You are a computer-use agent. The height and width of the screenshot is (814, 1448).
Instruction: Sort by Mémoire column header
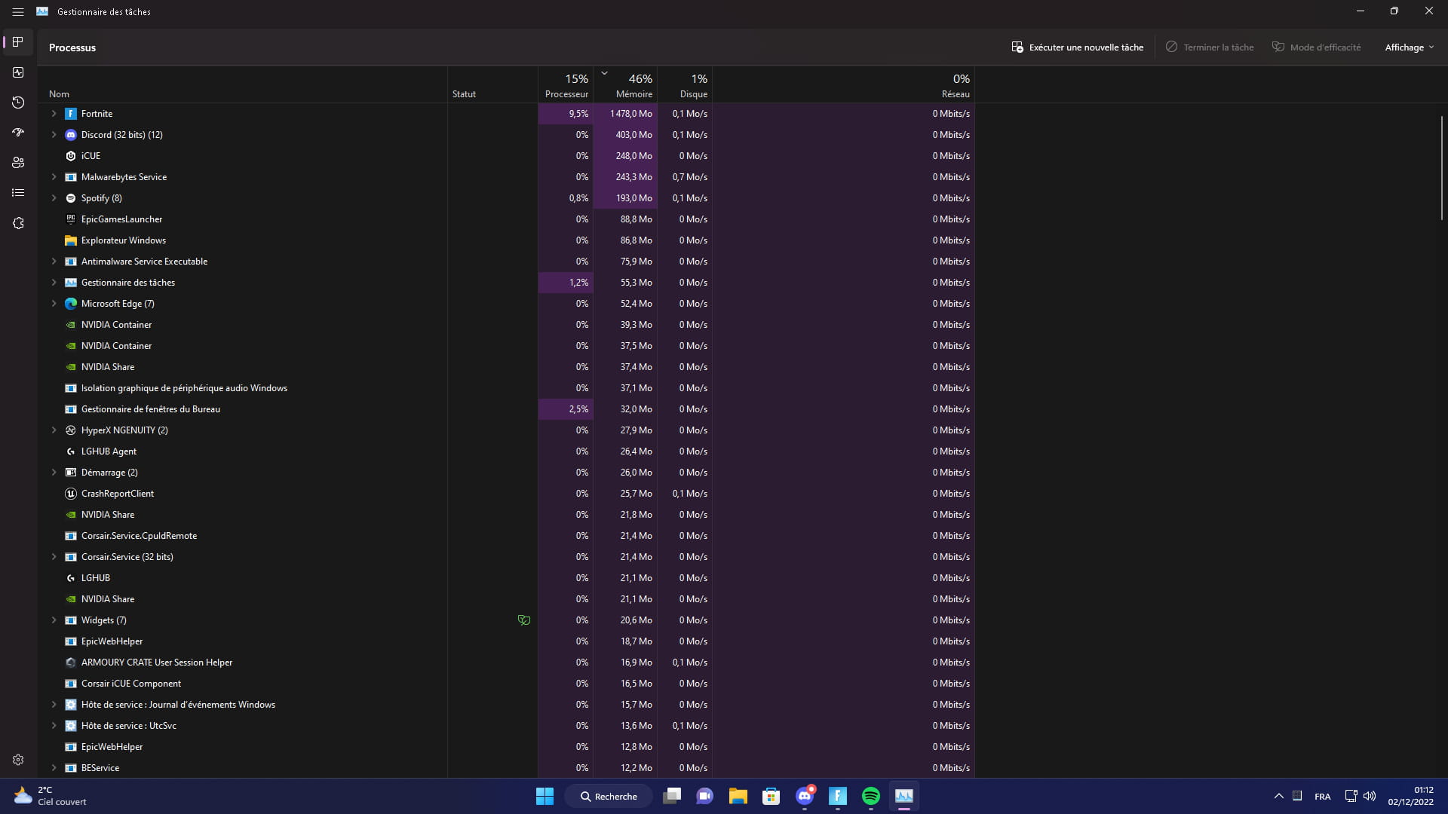click(625, 84)
